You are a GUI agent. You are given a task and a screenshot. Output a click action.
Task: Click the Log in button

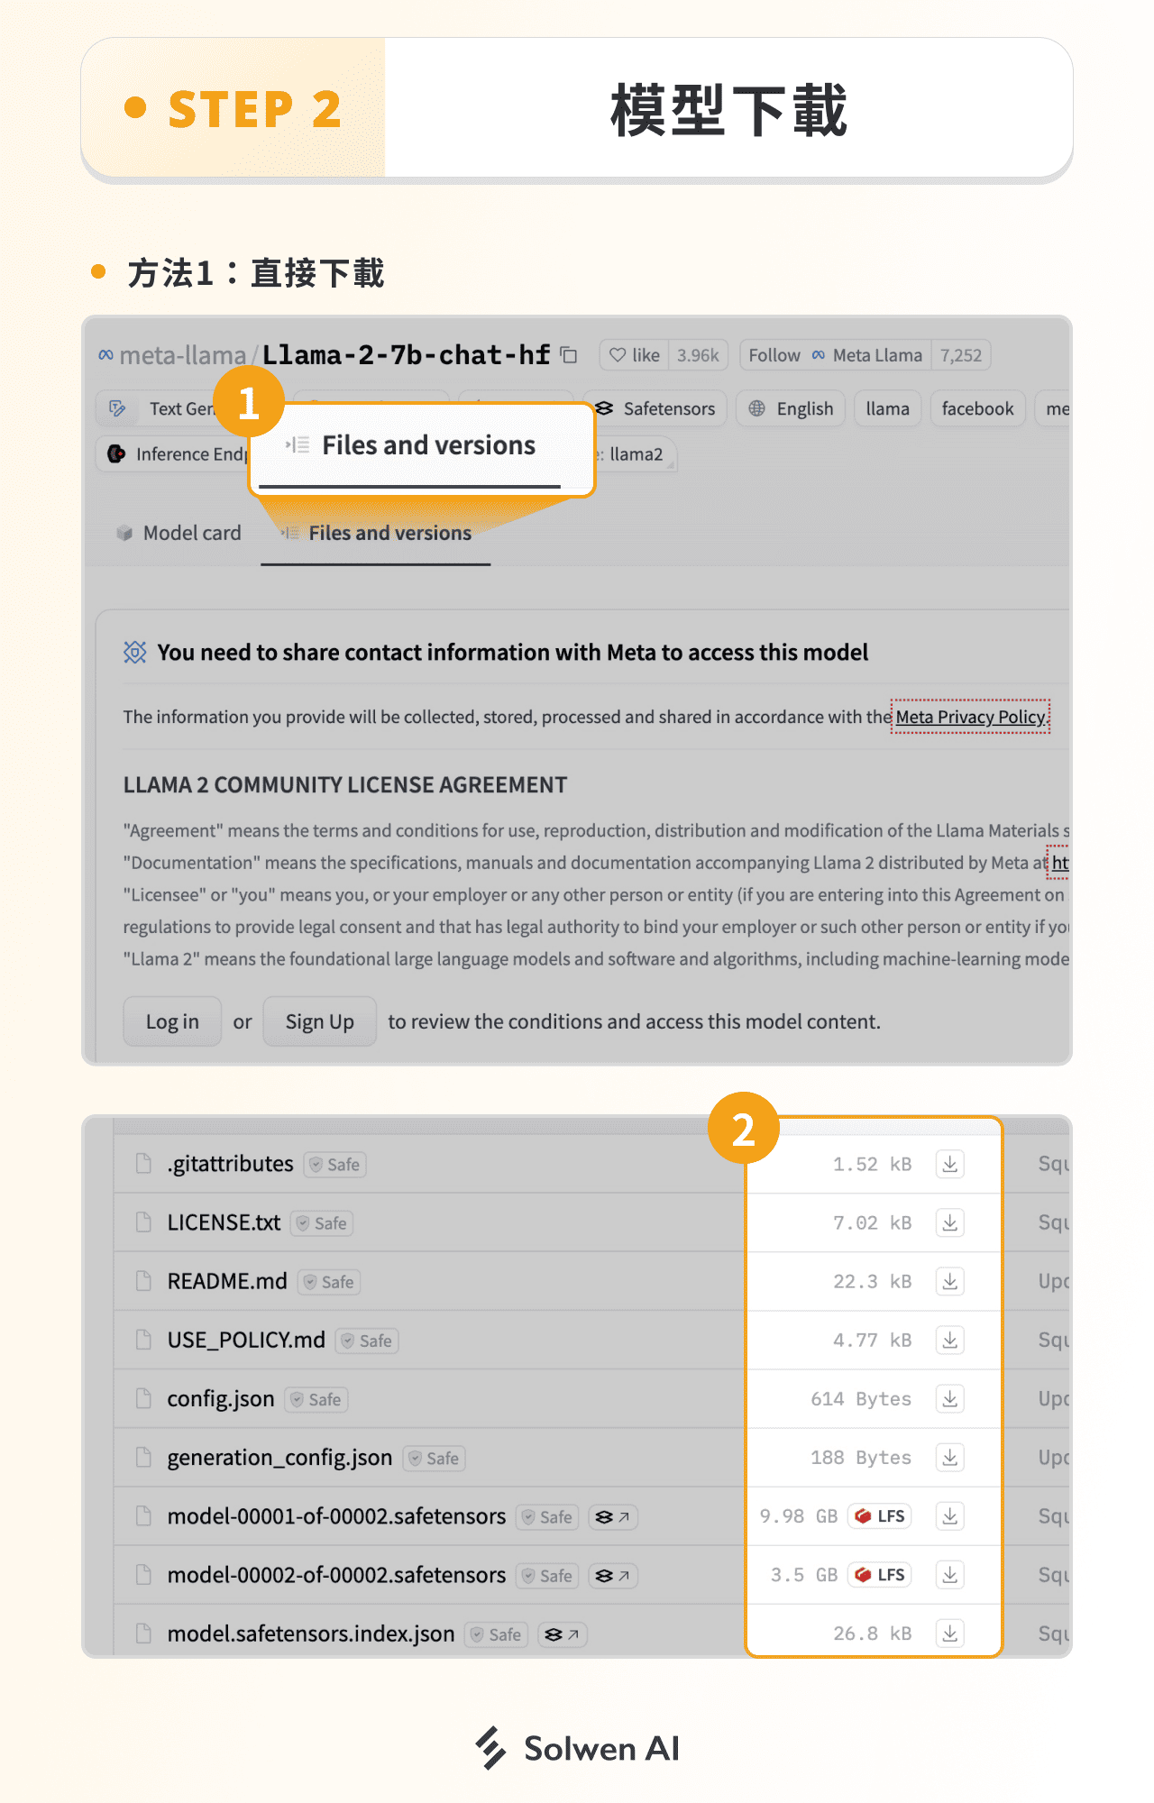tap(172, 1021)
